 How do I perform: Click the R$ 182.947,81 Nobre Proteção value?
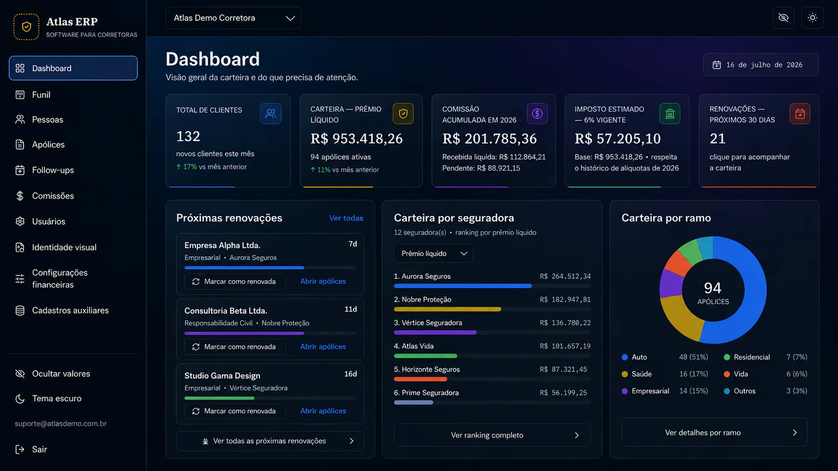pyautogui.click(x=565, y=299)
